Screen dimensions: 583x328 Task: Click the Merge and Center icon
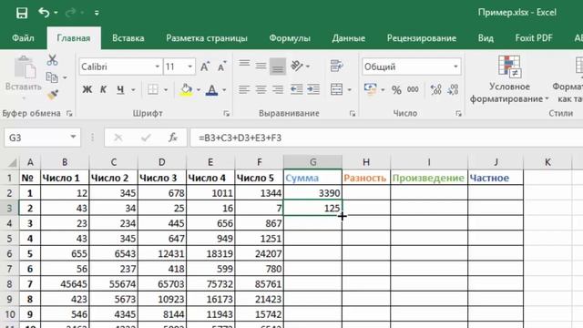point(336,89)
